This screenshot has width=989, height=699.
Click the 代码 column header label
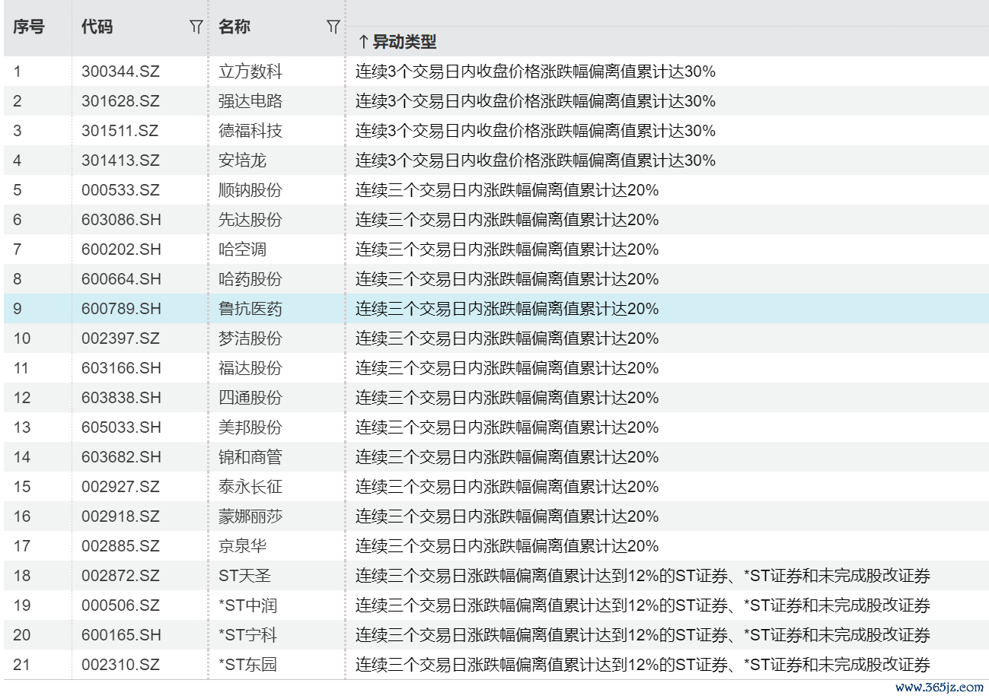click(97, 27)
